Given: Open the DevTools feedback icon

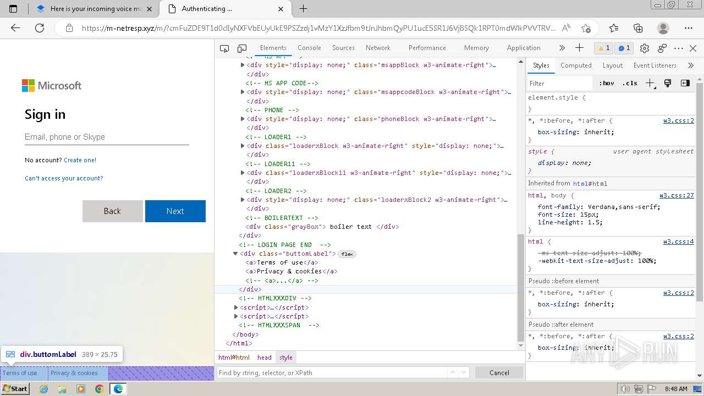Looking at the screenshot, I should tap(662, 48).
